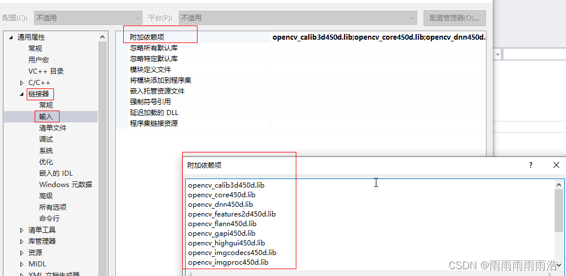Select the MIDL tree item
Viewport: 566px width, 276px height.
pyautogui.click(x=37, y=264)
